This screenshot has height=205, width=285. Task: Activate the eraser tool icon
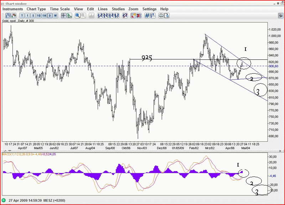(x=133, y=16)
